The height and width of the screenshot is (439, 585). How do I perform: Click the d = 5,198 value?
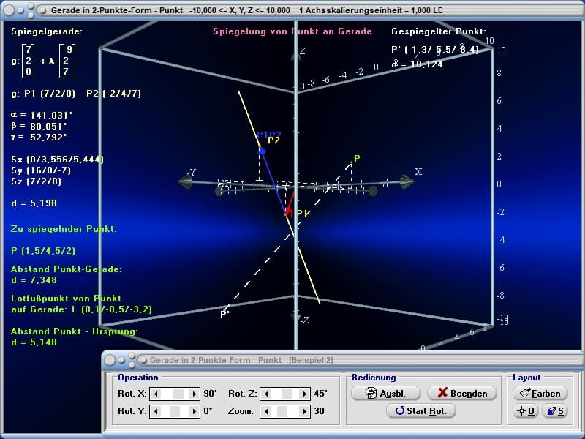pyautogui.click(x=34, y=203)
